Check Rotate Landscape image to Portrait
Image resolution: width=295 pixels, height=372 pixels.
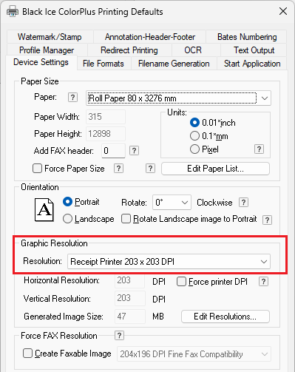pyautogui.click(x=126, y=219)
